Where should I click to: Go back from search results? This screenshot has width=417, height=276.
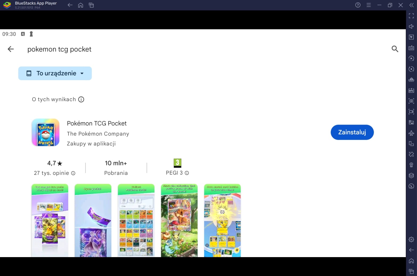point(11,49)
